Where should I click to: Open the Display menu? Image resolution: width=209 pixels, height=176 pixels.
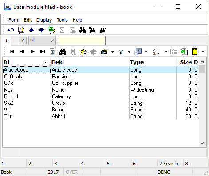point(44,20)
